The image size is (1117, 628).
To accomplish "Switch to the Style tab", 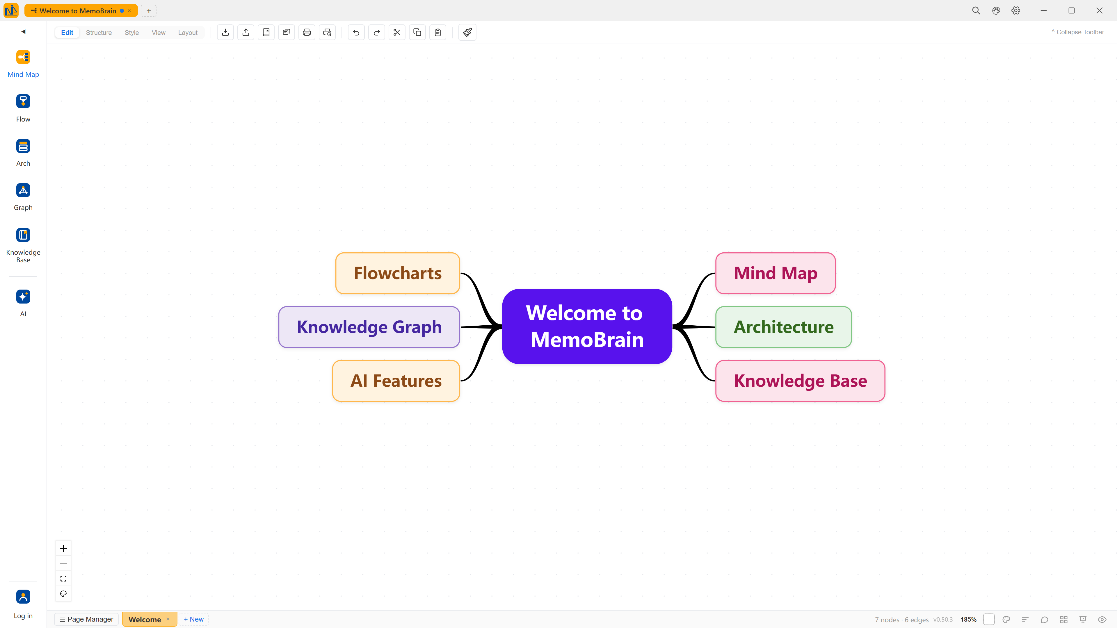I will [132, 33].
